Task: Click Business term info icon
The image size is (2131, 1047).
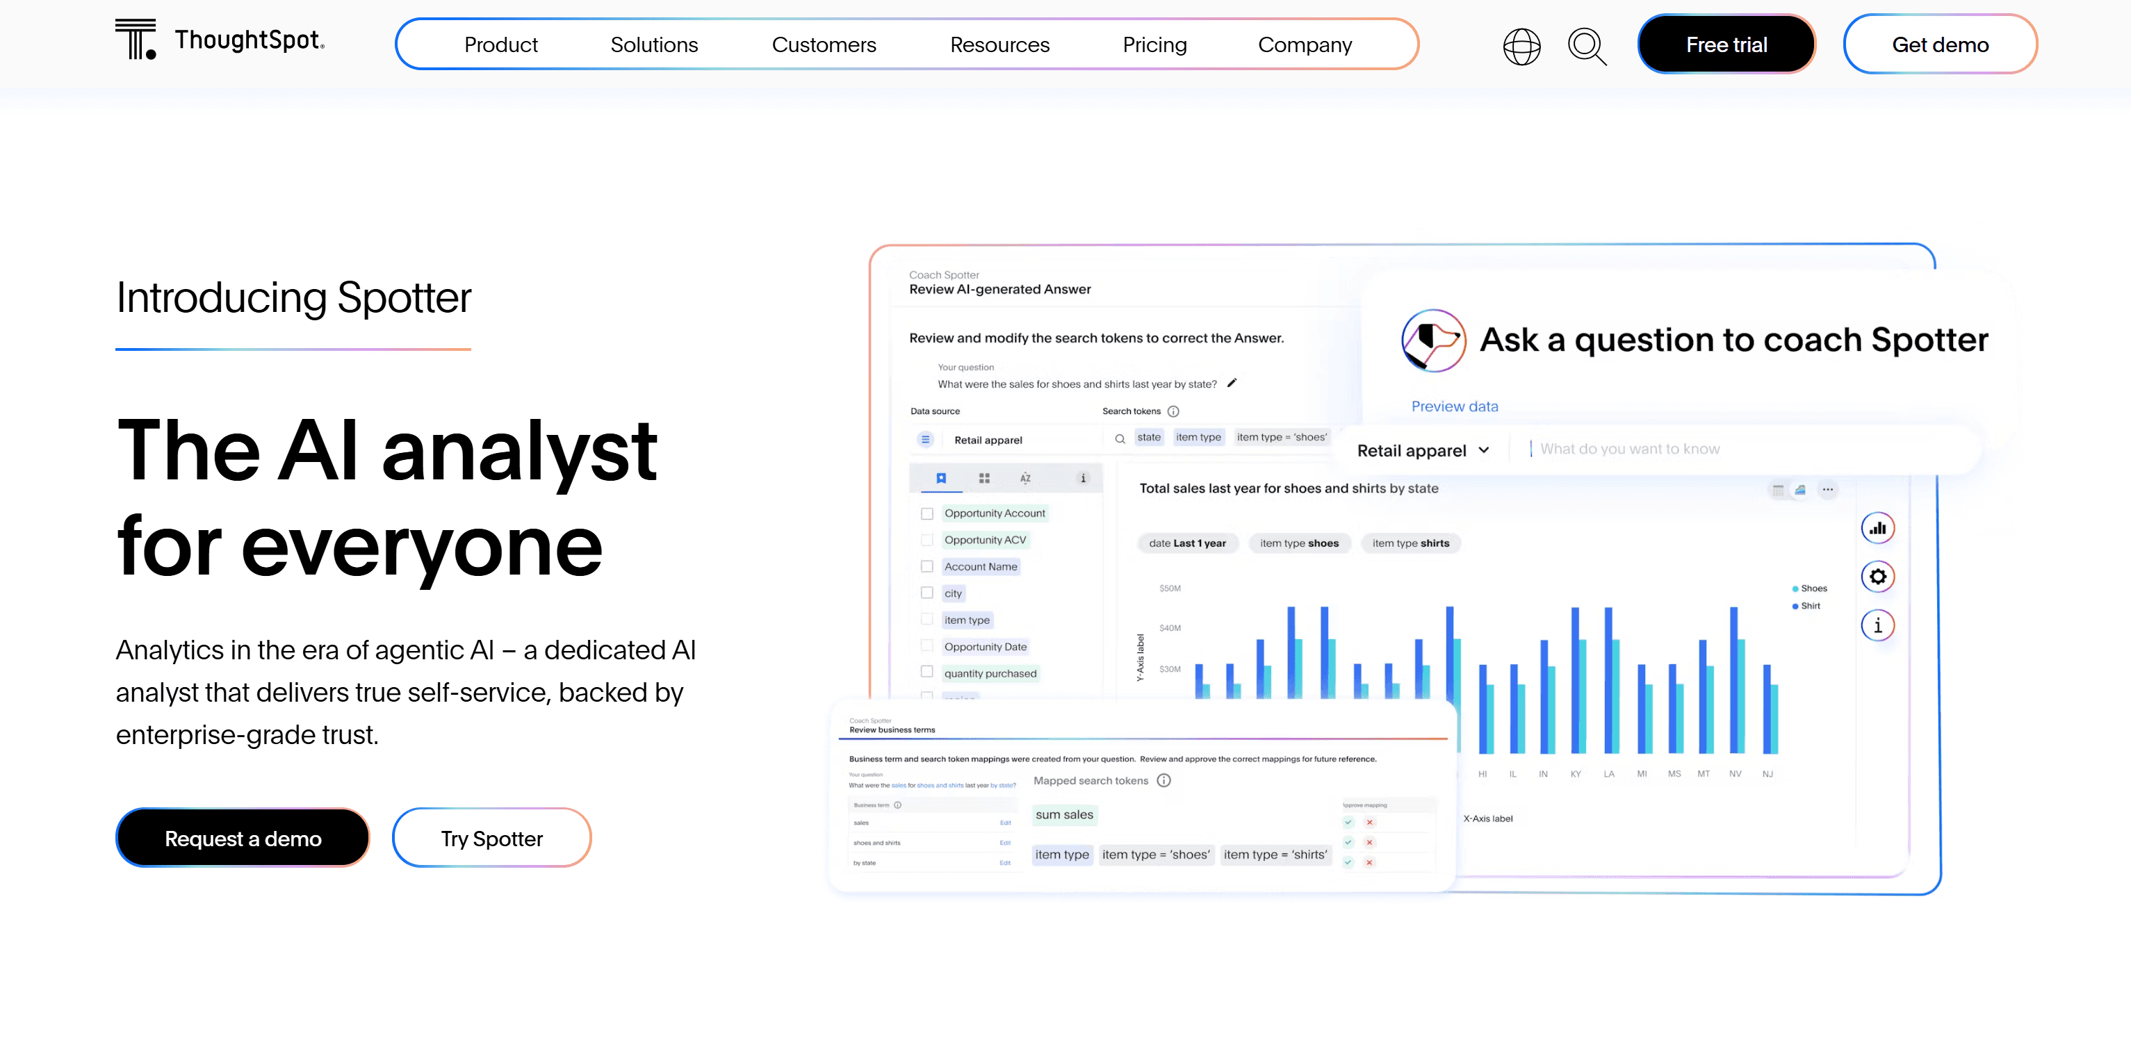Action: 897,805
